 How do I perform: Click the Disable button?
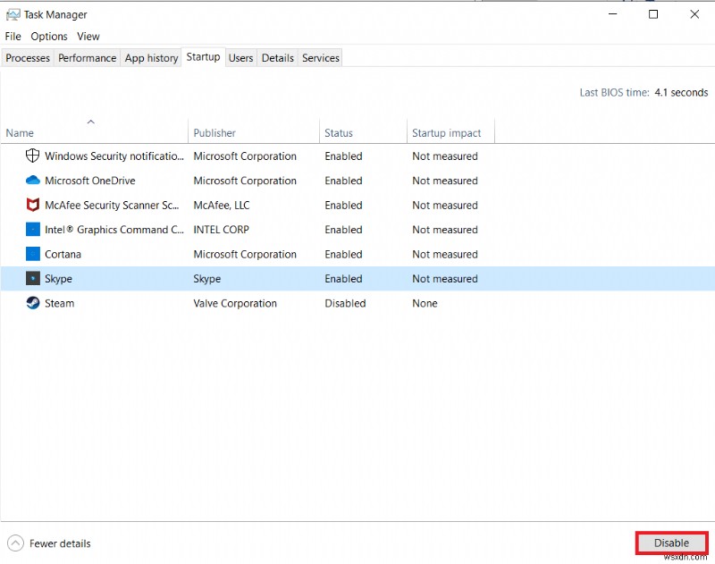click(x=671, y=543)
